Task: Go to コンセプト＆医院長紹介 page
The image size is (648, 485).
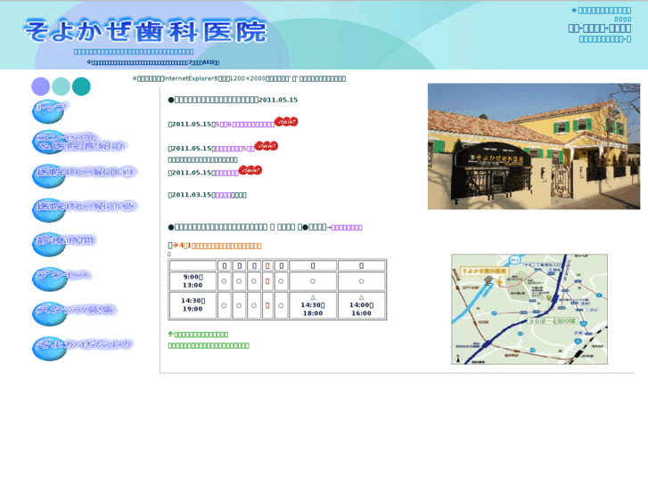Action: tap(79, 142)
